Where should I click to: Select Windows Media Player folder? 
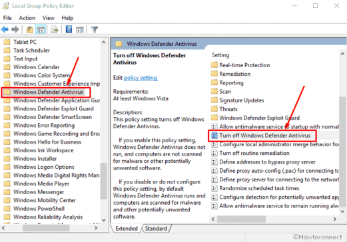[37, 183]
